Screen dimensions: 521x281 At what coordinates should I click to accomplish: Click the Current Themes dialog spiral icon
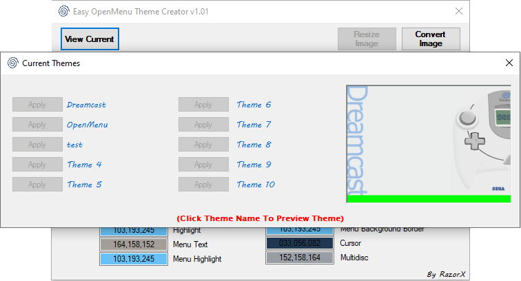12,63
